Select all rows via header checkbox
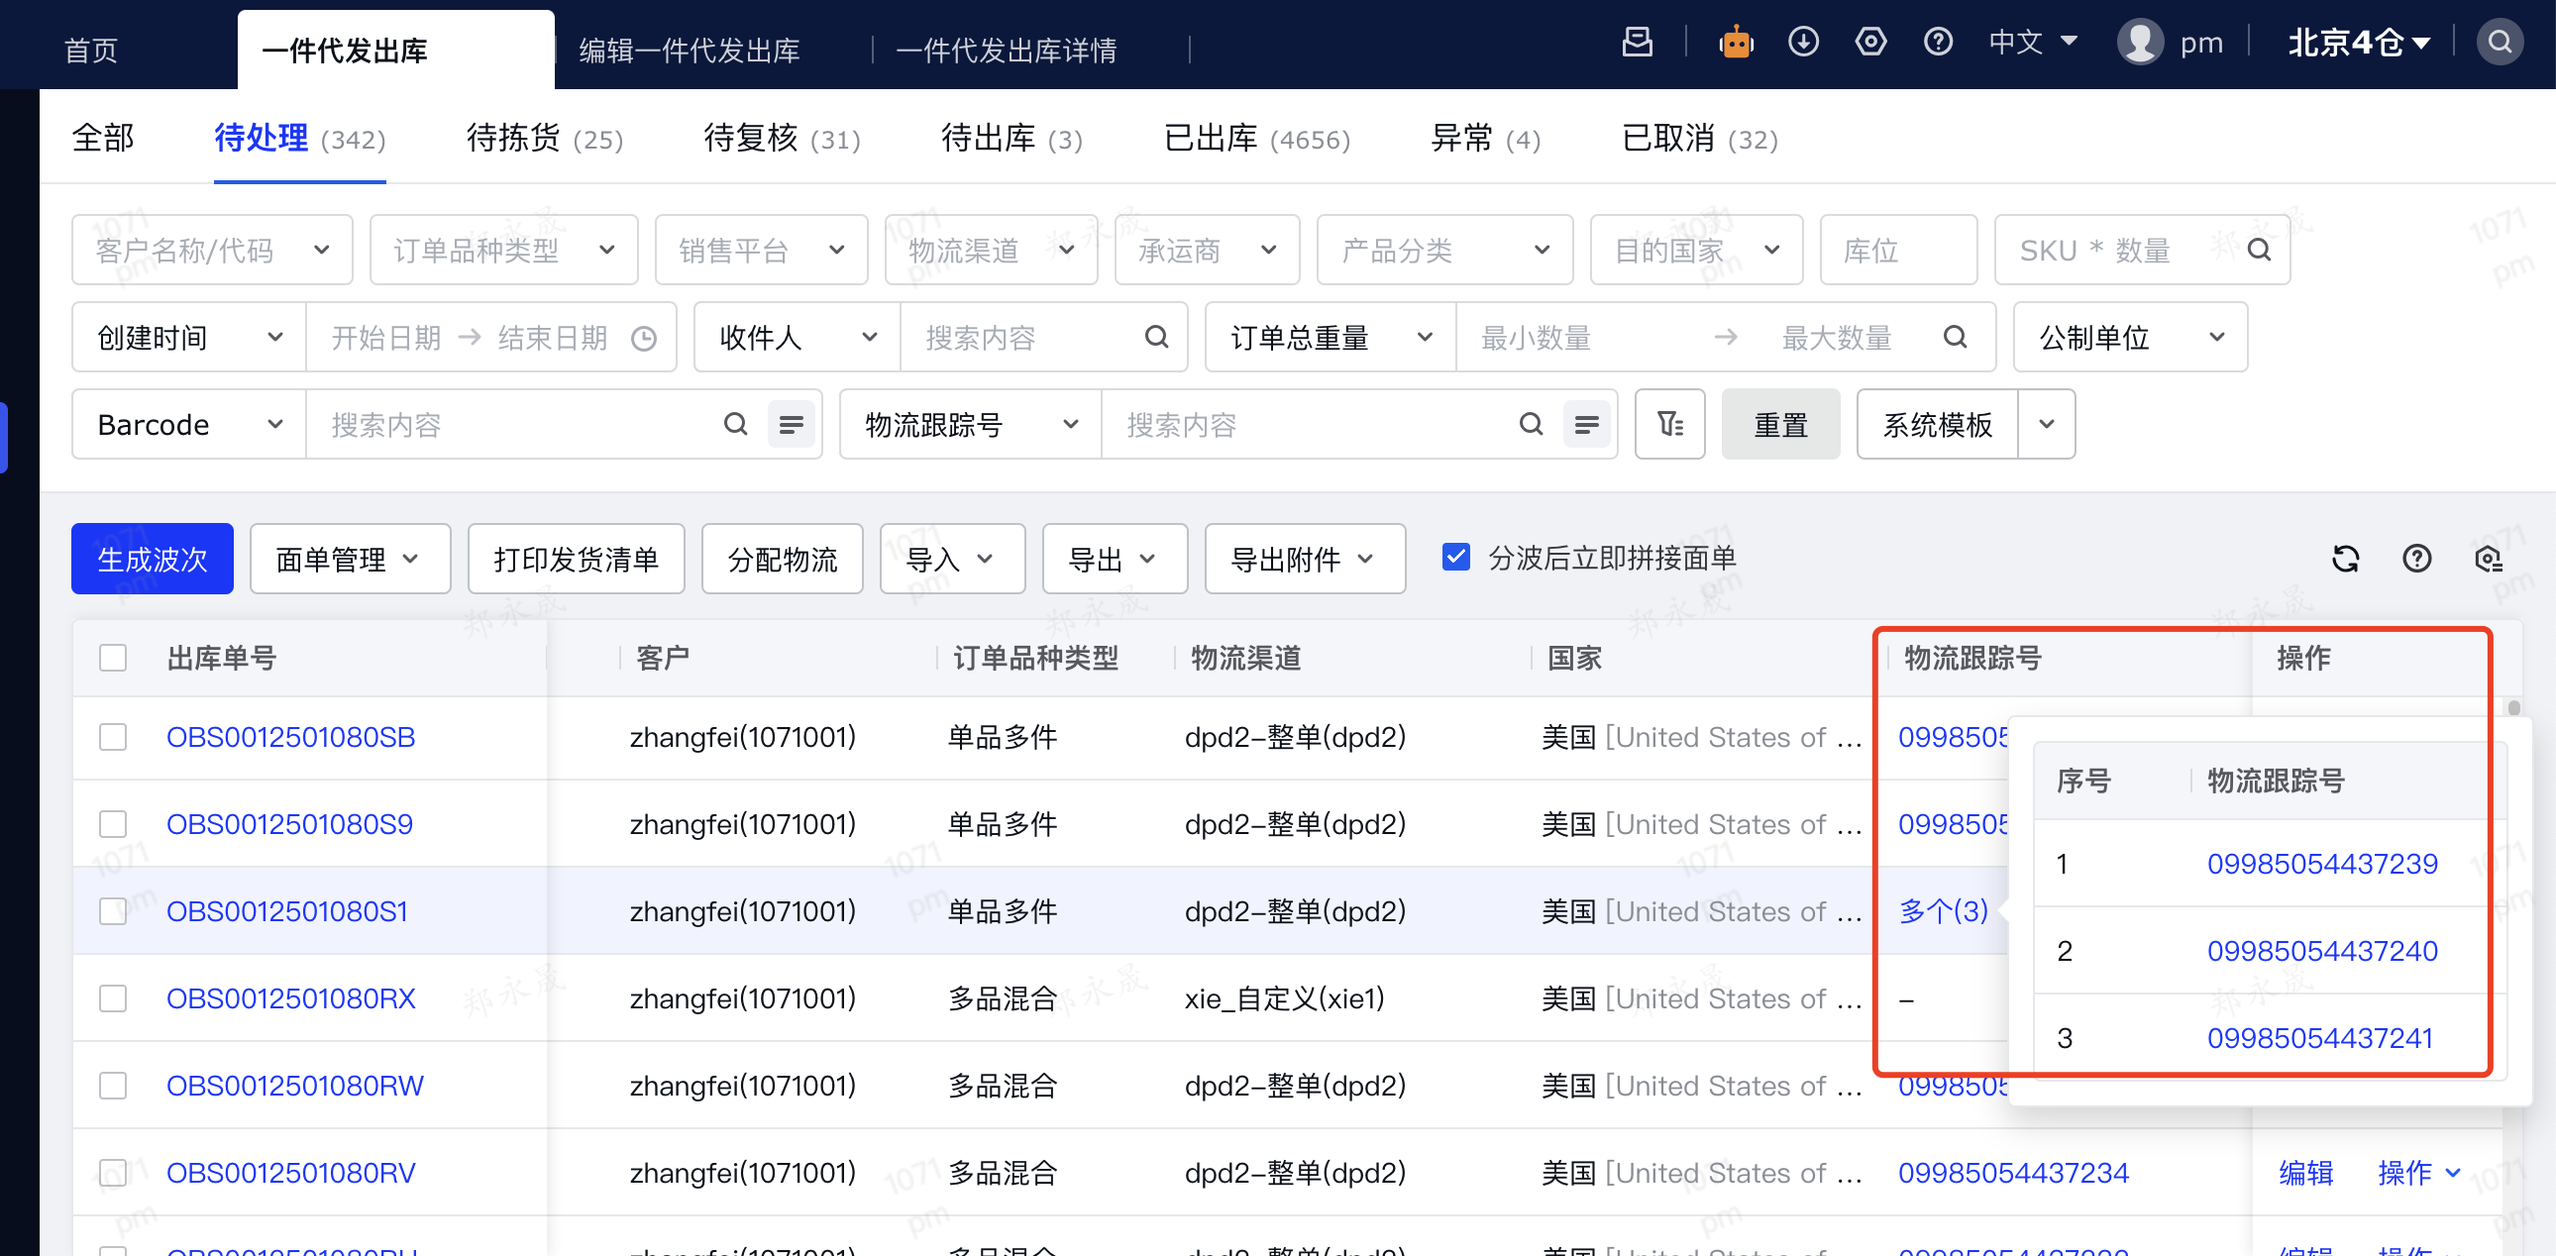This screenshot has height=1256, width=2556. click(x=113, y=658)
